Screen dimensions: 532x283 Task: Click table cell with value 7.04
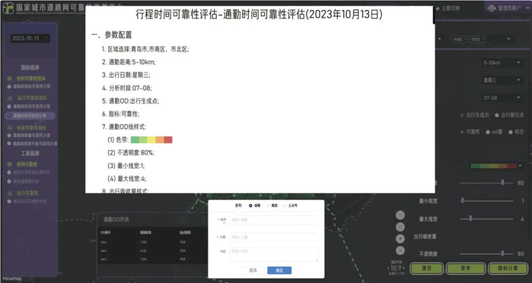pos(143,259)
